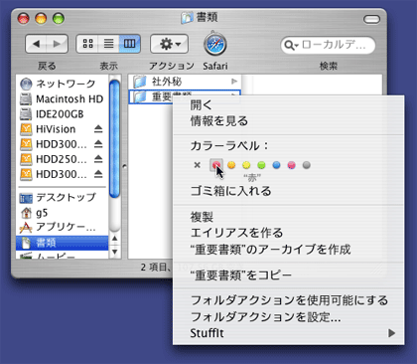Apply the pink color label

[291, 165]
